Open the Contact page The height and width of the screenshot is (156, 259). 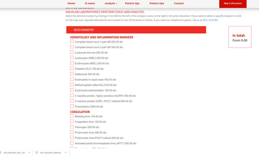pyautogui.click(x=179, y=3)
